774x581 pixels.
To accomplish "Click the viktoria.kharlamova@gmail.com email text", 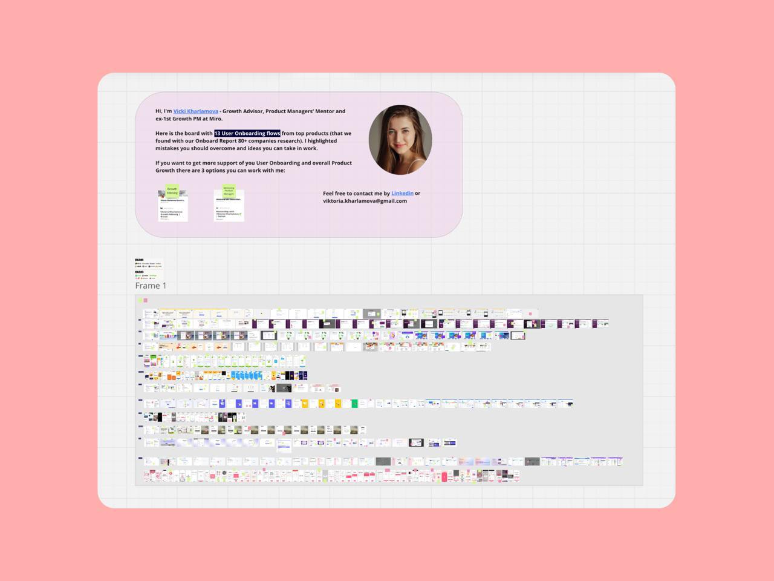I will 365,201.
